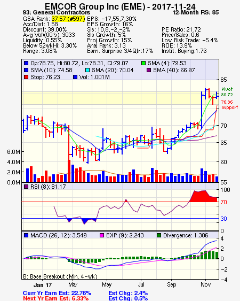Click the Divergence: 1.306 text

coord(186,235)
